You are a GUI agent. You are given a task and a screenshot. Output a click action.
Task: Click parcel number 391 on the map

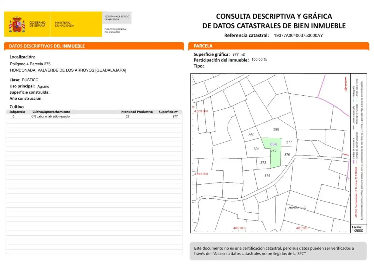(257, 149)
